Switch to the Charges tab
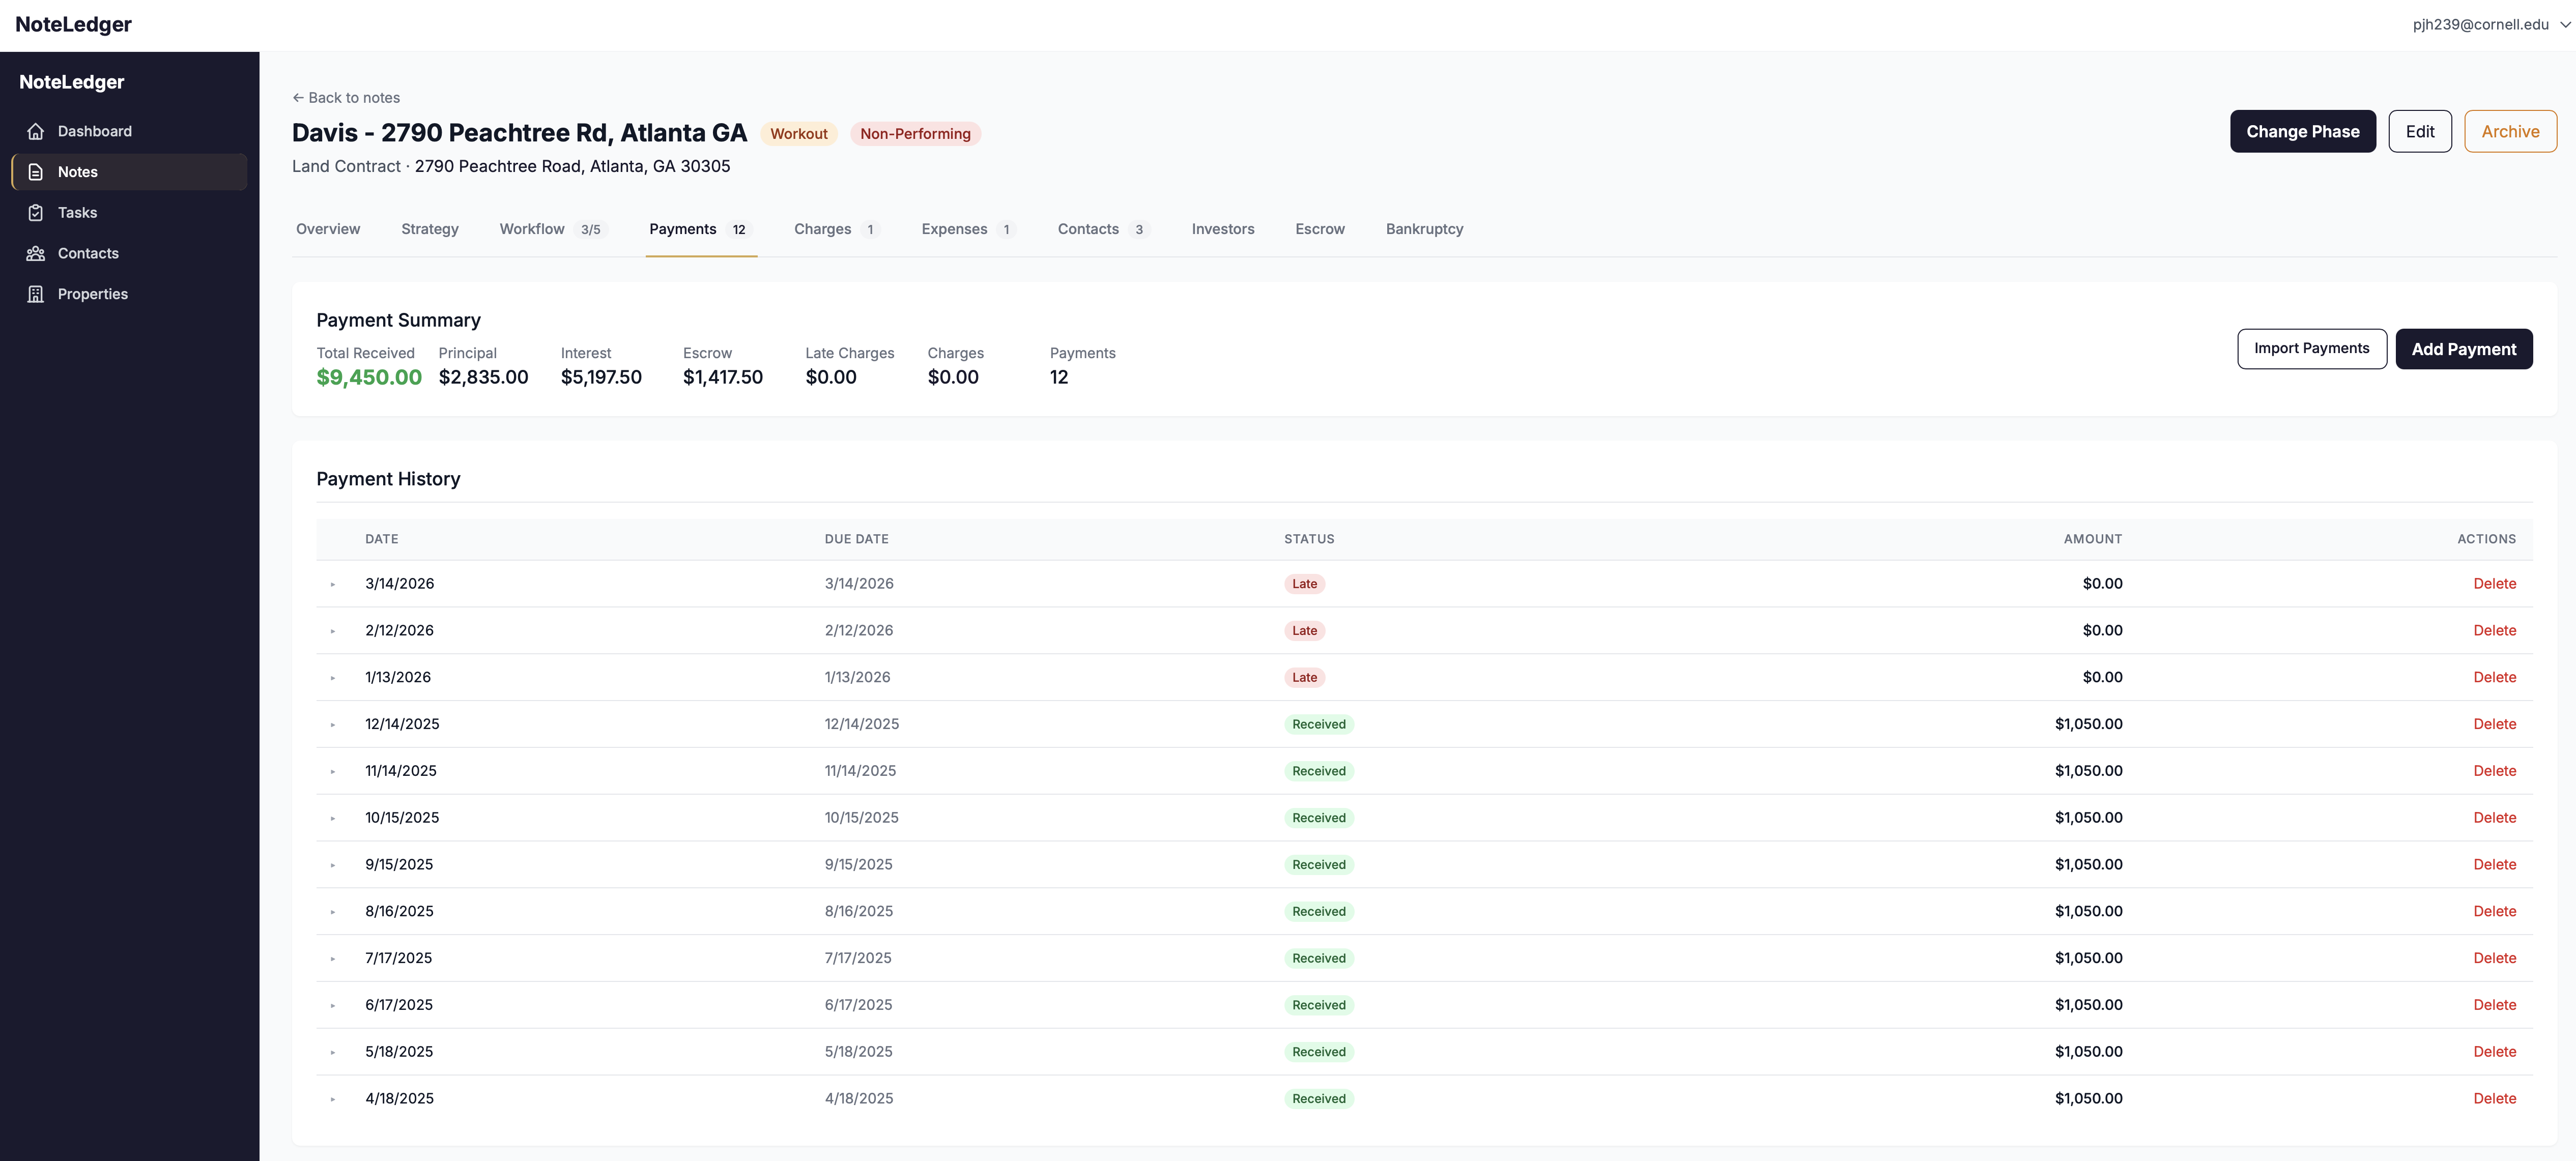 pyautogui.click(x=822, y=229)
